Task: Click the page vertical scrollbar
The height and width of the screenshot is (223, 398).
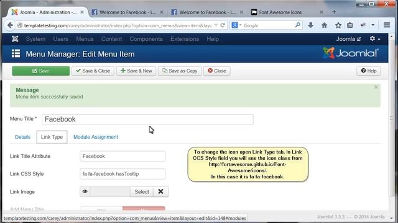Action: pyautogui.click(x=391, y=118)
